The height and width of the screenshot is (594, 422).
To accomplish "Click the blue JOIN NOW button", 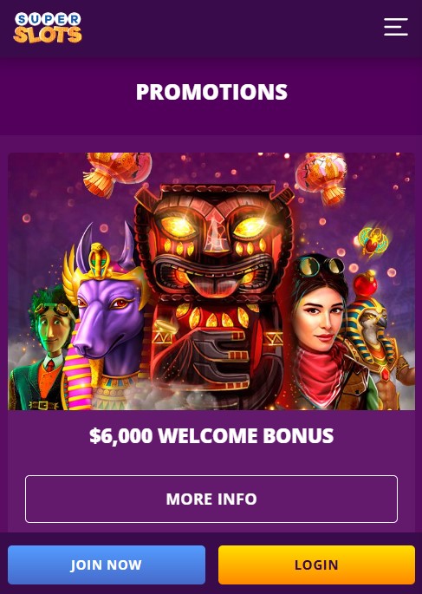I will (107, 565).
